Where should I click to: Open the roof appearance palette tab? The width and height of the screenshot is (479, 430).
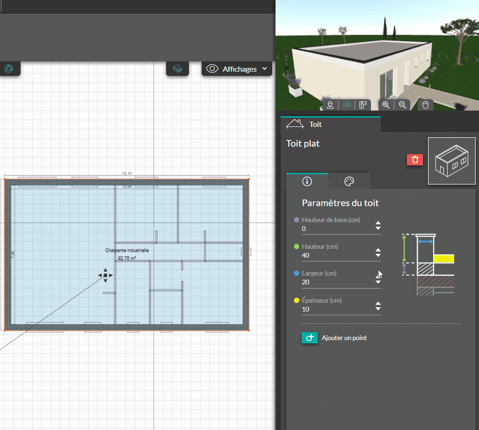coord(349,182)
